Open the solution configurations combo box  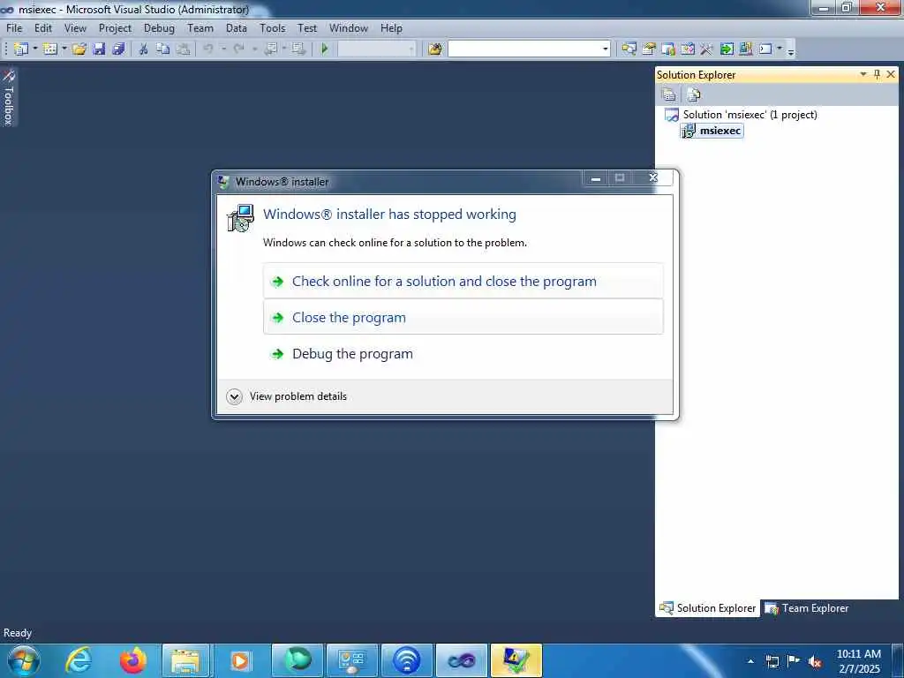(376, 49)
